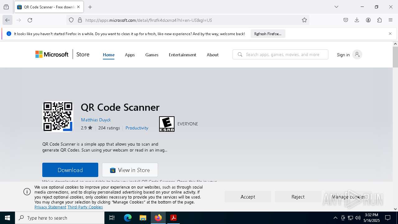Bookmark this page with the star icon
Viewport: 398px width, 224px height.
click(304, 20)
